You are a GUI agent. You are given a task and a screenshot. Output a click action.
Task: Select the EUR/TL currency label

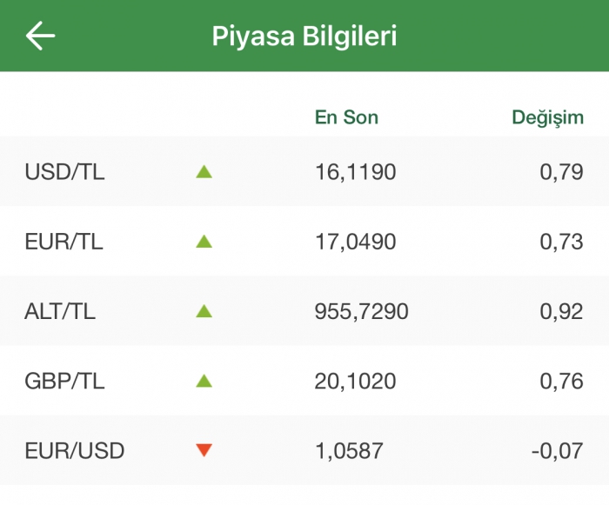(x=64, y=242)
